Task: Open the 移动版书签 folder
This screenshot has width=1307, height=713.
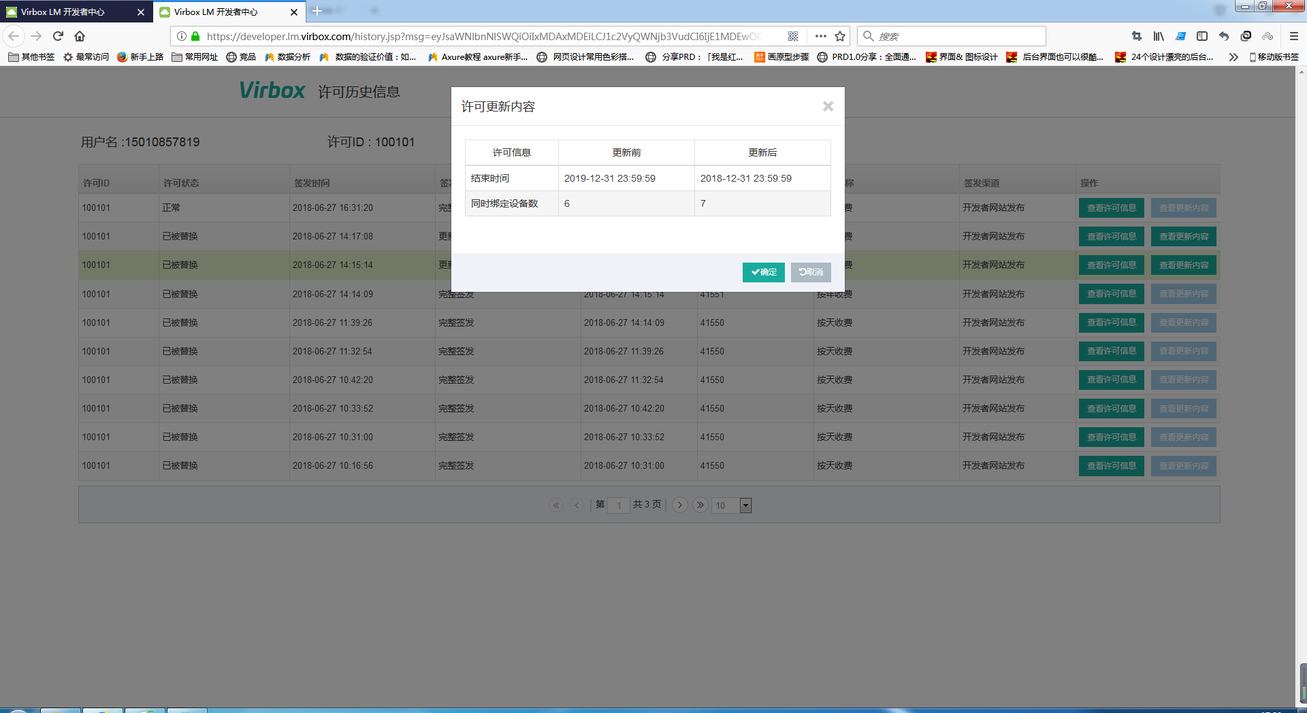Action: pyautogui.click(x=1274, y=57)
